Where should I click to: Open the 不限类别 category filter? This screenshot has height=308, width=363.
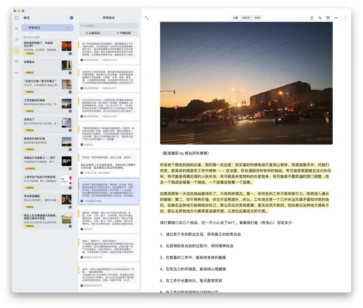point(124,33)
